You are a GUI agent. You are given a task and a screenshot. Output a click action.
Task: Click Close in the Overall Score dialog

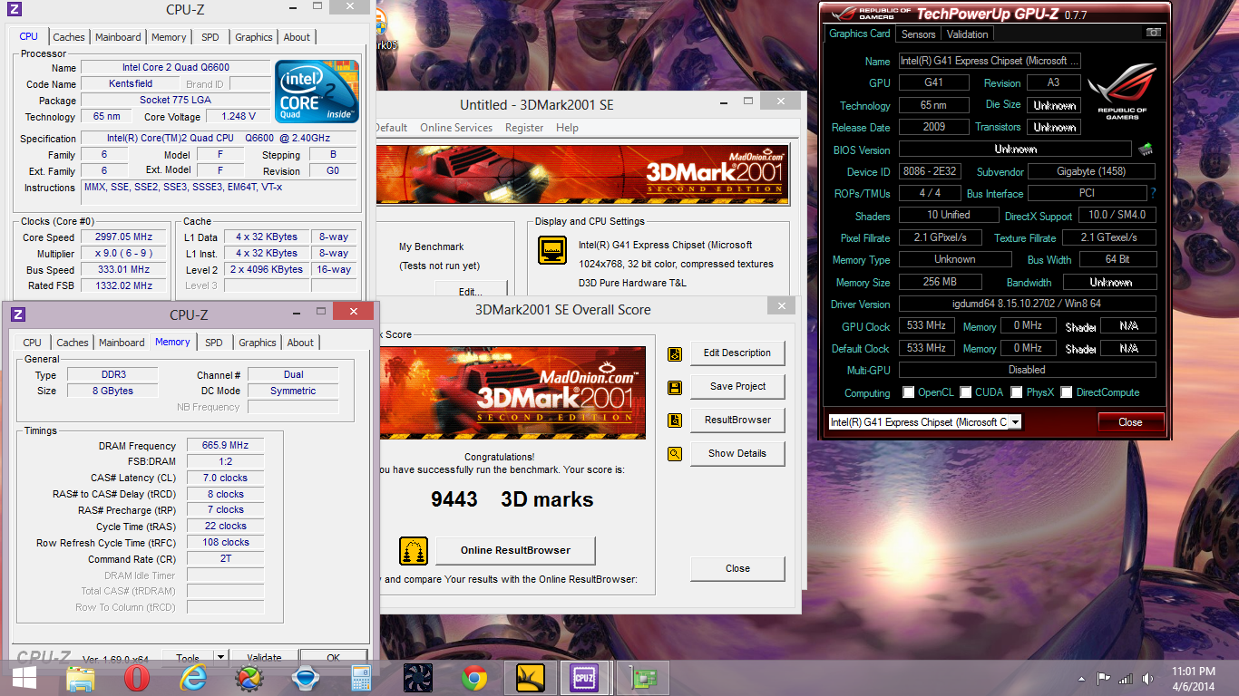click(x=737, y=569)
